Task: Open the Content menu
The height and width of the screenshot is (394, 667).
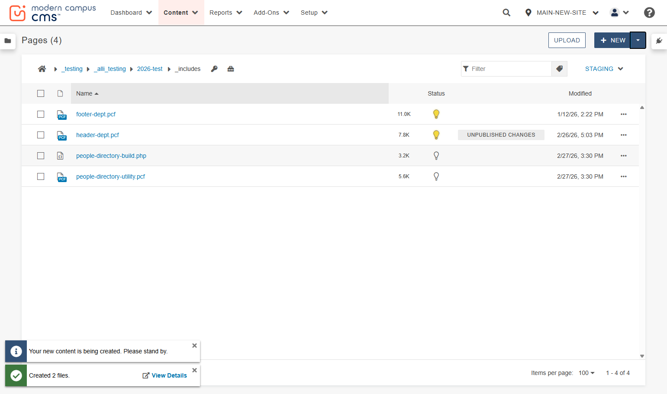Action: tap(181, 13)
